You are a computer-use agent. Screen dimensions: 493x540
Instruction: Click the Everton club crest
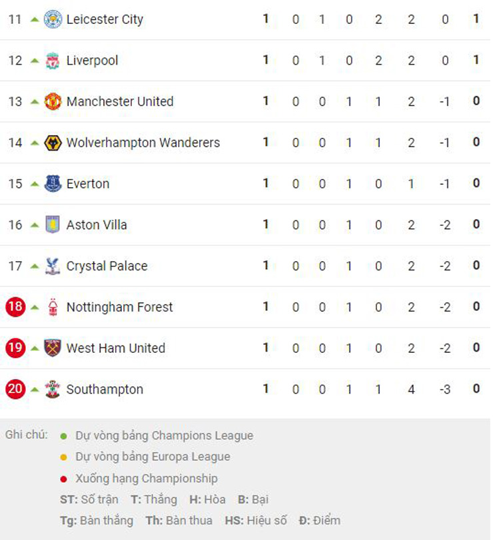(x=53, y=184)
